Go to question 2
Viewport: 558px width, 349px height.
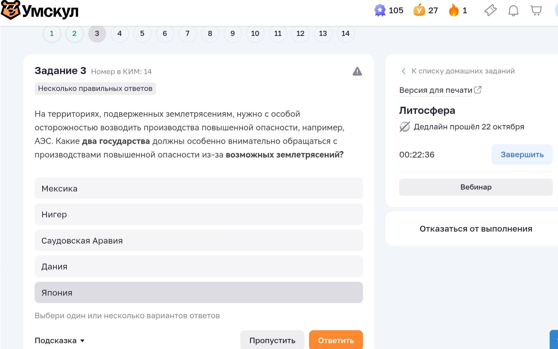74,34
